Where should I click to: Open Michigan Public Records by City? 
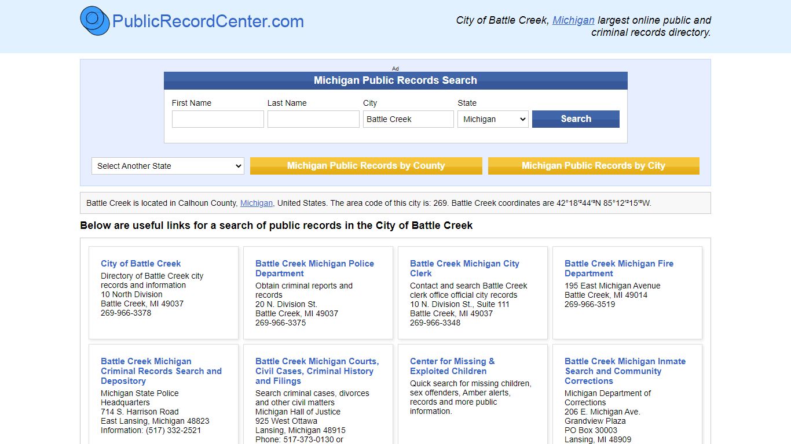click(x=594, y=166)
